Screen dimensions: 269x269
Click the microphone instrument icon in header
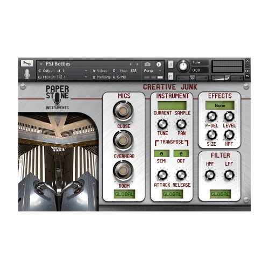tap(27, 74)
